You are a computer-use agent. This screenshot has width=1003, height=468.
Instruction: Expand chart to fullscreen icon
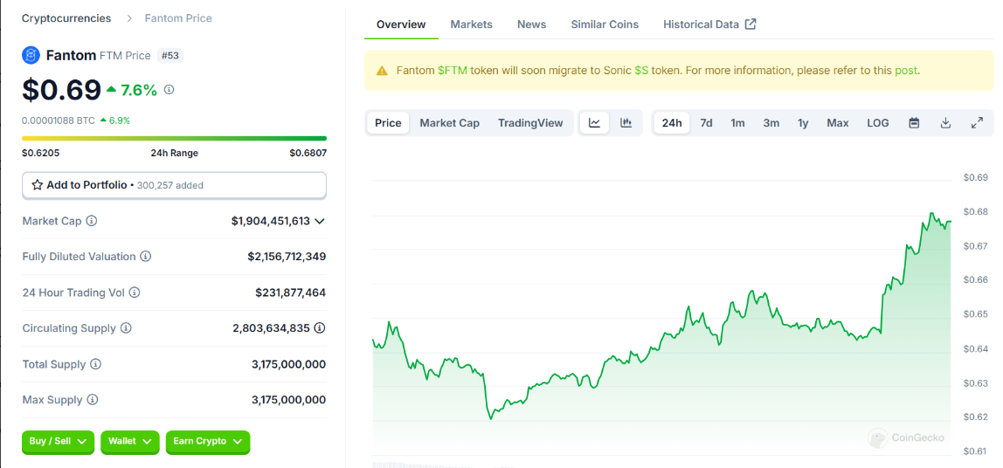[x=977, y=123]
